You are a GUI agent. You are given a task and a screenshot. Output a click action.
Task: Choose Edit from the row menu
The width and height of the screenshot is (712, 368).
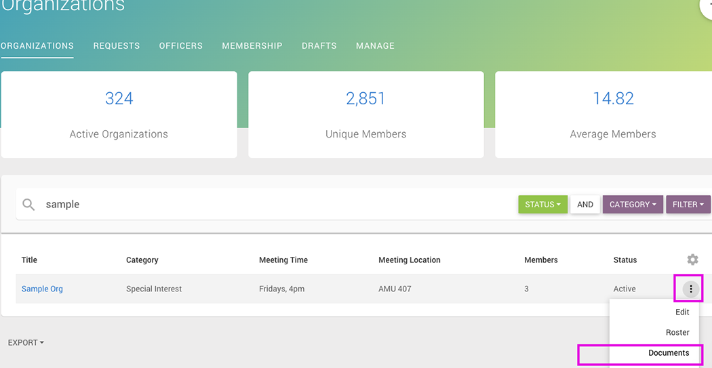pyautogui.click(x=681, y=312)
